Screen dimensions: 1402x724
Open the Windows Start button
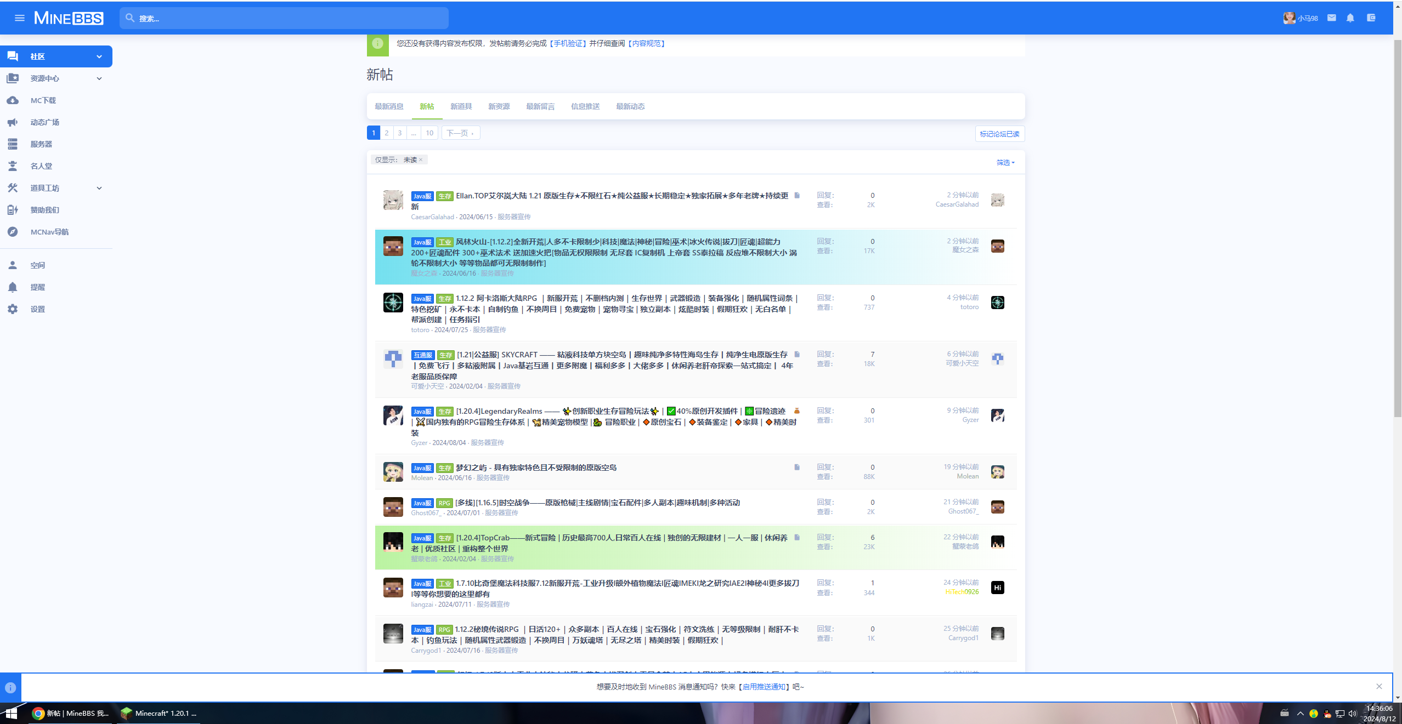(x=12, y=713)
